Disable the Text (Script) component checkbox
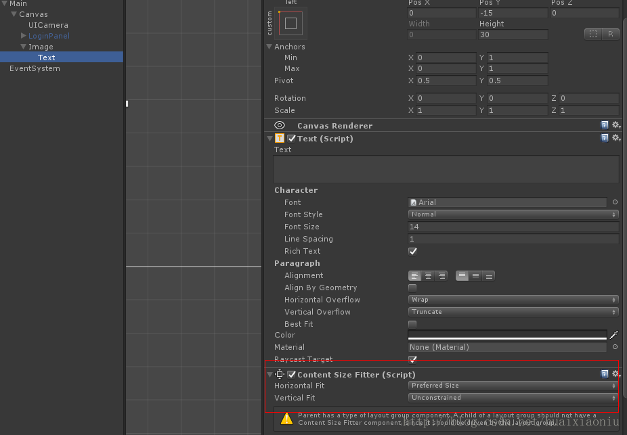The image size is (627, 435). (292, 138)
